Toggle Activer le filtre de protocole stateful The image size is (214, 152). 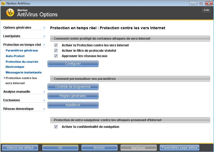(x=56, y=51)
